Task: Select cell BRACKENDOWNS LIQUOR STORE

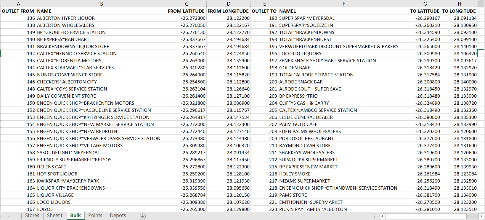Action: coord(102,46)
